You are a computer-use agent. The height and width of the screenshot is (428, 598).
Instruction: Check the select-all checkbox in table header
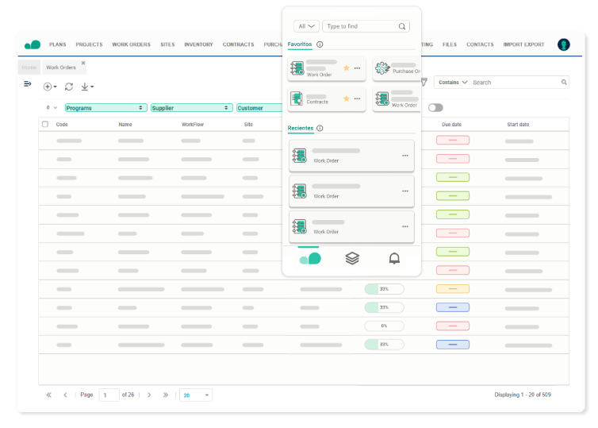click(x=45, y=124)
